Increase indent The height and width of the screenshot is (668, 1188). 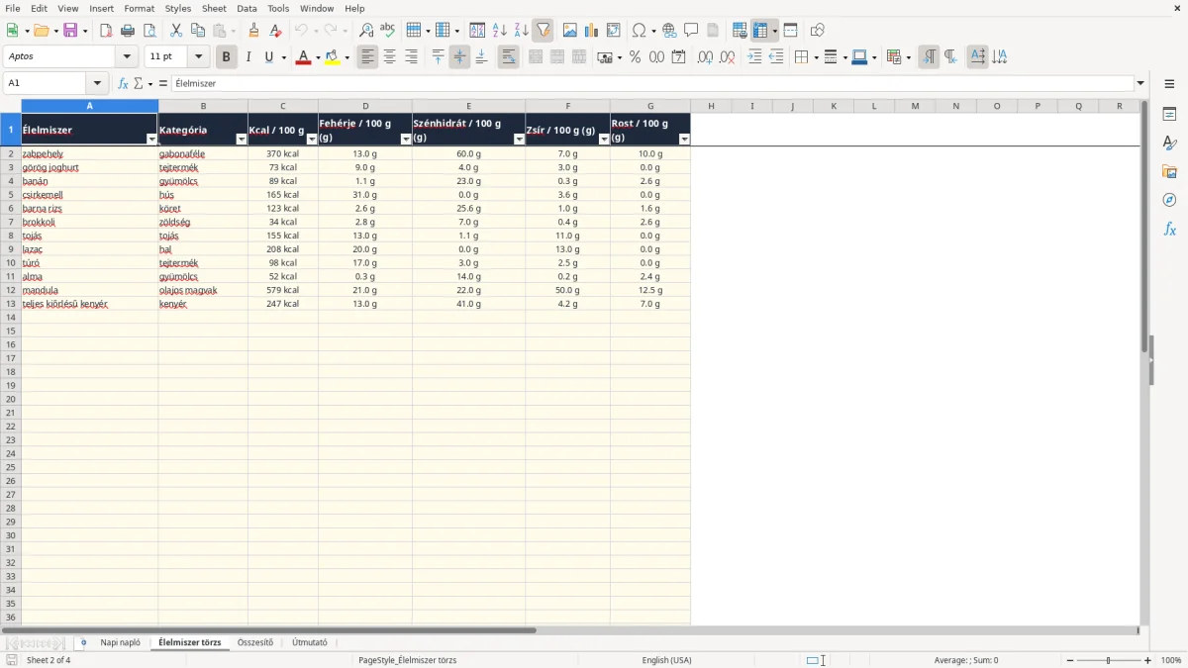coord(754,57)
